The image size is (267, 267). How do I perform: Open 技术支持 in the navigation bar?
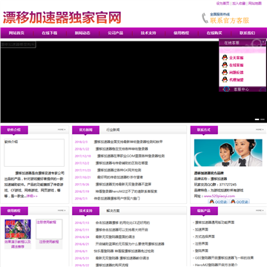click(x=148, y=33)
